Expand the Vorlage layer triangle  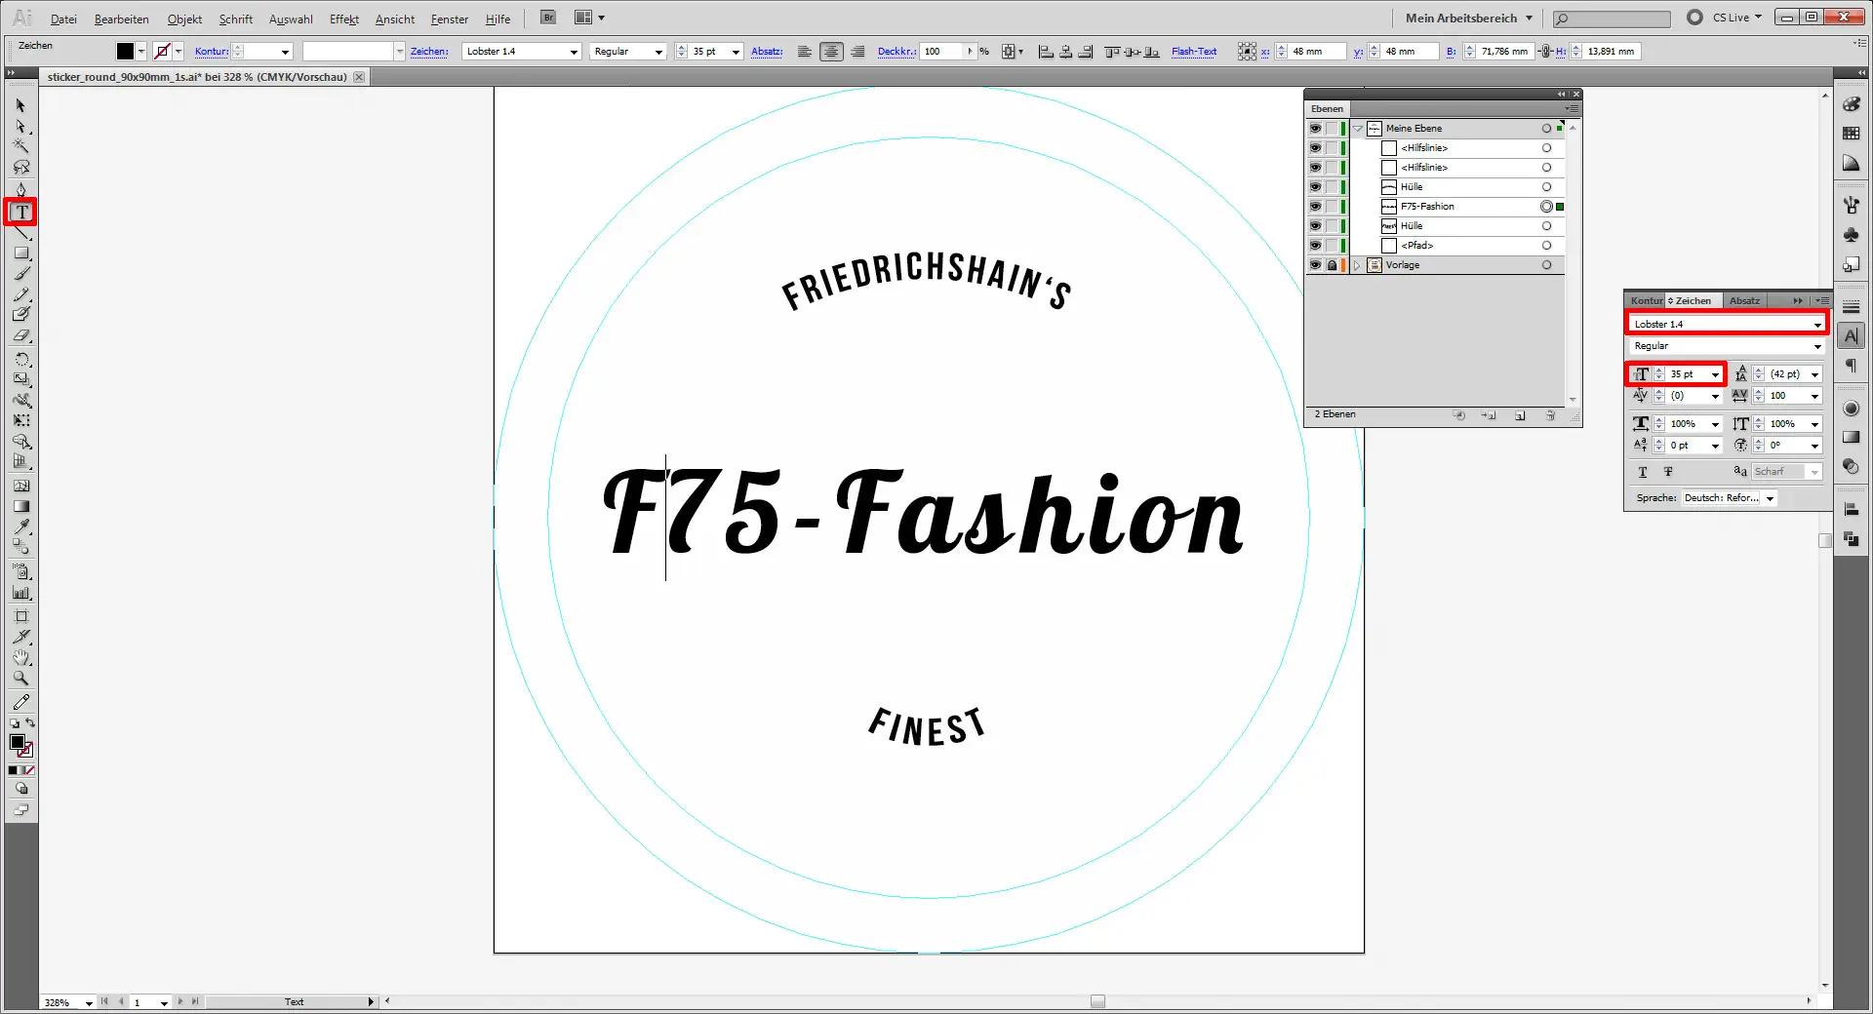click(1357, 265)
